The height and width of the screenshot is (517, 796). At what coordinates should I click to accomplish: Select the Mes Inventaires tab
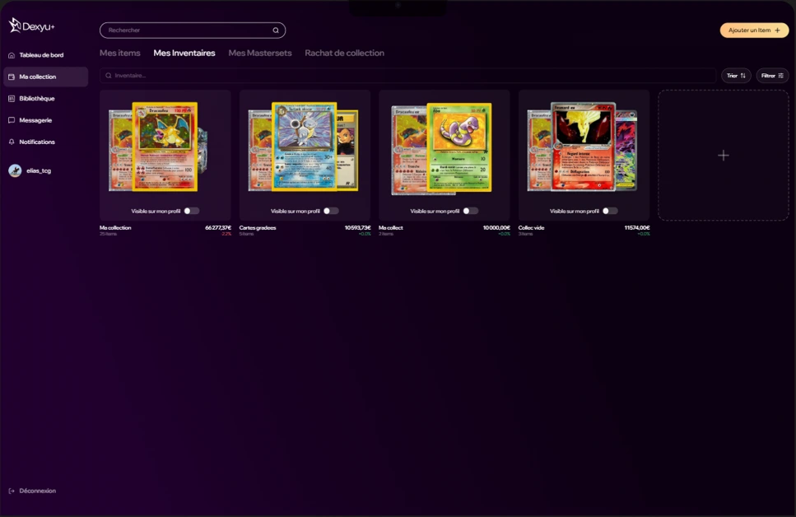coord(184,53)
